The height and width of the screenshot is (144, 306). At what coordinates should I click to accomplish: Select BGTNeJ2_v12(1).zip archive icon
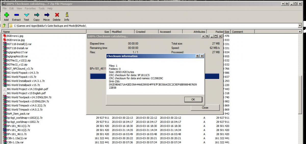(5, 60)
